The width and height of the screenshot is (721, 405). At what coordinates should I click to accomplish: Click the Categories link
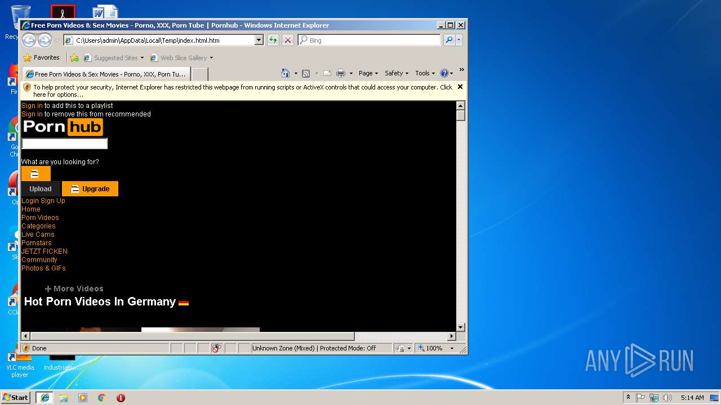click(38, 226)
